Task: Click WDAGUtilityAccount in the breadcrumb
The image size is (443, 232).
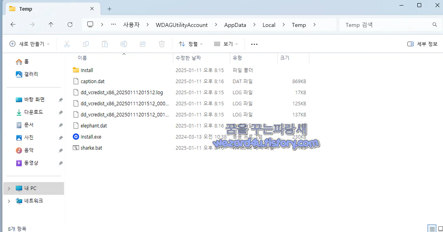Action: tap(182, 25)
